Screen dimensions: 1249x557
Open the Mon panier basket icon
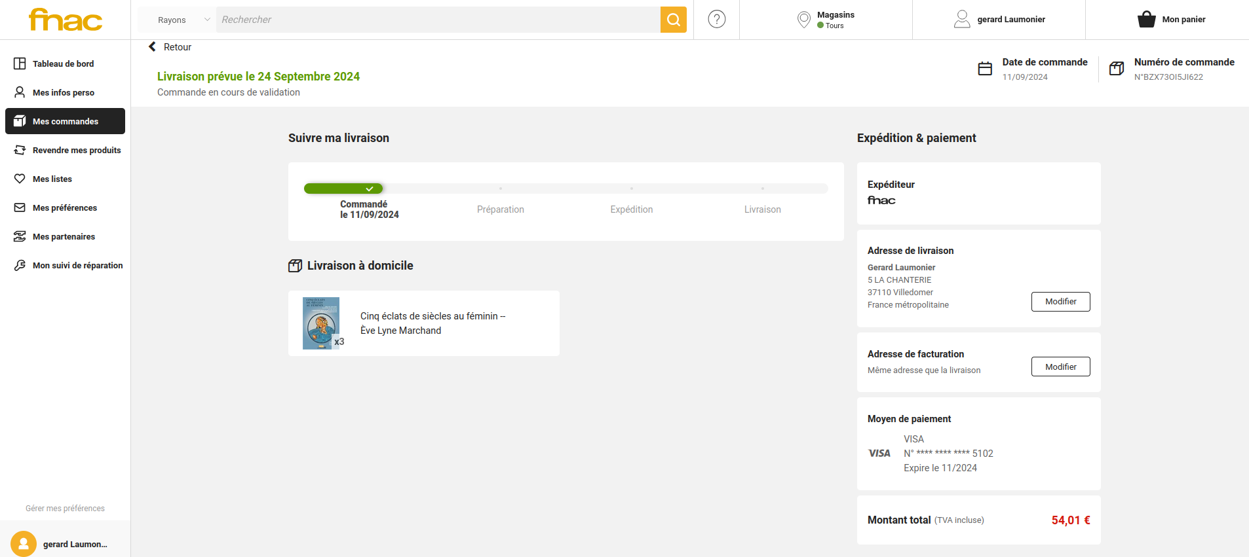(1146, 20)
